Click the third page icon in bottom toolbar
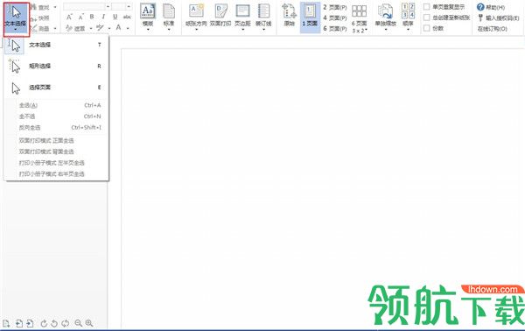This screenshot has height=331, width=525. (x=30, y=323)
